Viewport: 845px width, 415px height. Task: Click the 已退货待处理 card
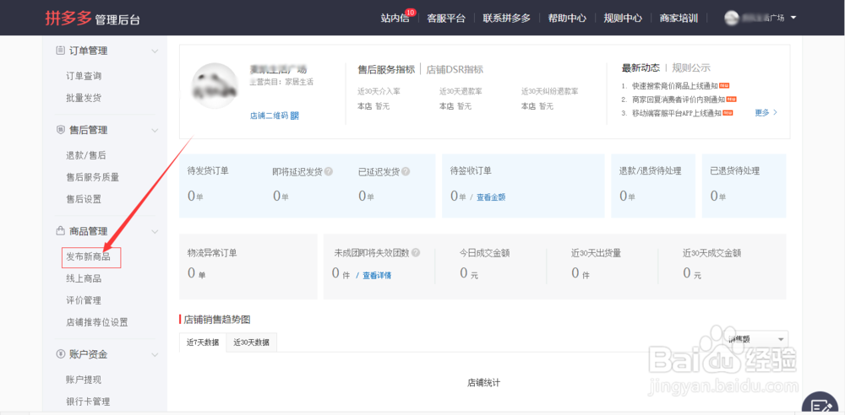(744, 186)
